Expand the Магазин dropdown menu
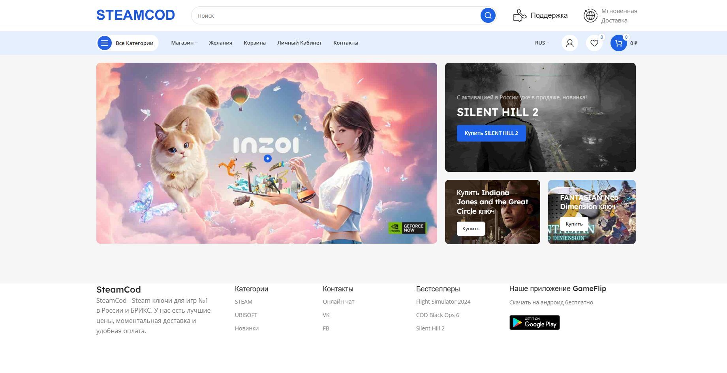Viewport: 727px width, 373px height. (x=184, y=43)
